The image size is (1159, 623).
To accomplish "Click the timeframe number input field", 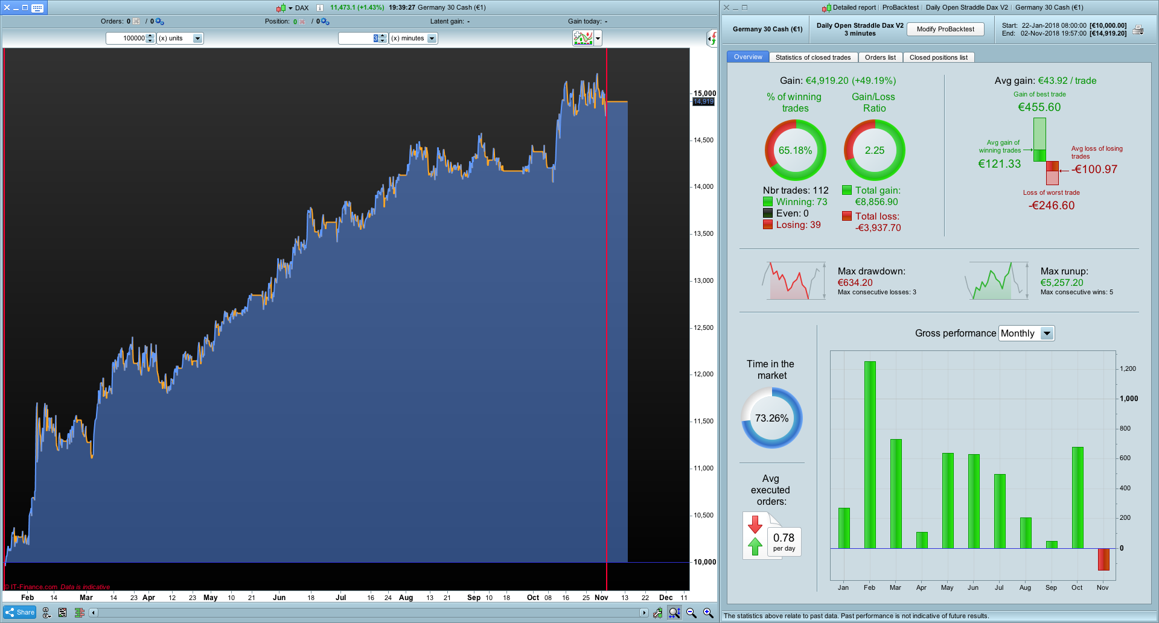I will coord(359,39).
